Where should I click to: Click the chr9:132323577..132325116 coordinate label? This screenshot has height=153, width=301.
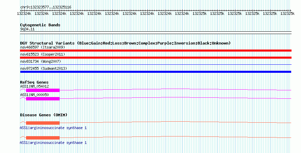pyautogui.click(x=46, y=7)
